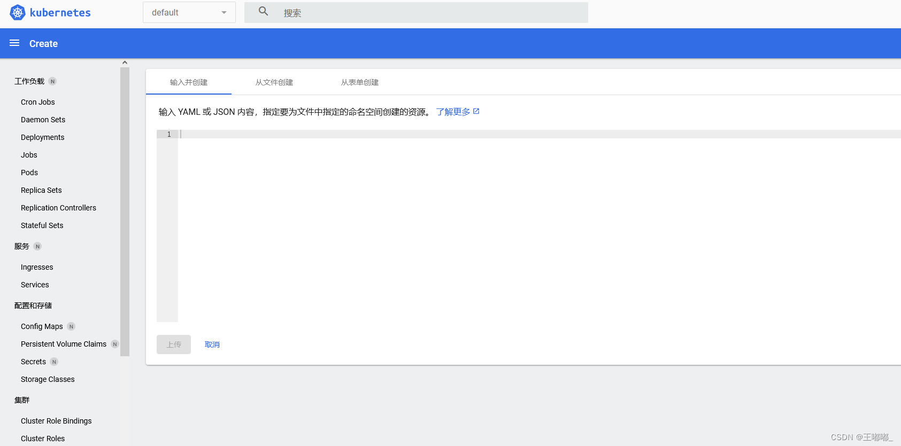The width and height of the screenshot is (901, 446).
Task: Click the search magnifier icon
Action: [263, 11]
